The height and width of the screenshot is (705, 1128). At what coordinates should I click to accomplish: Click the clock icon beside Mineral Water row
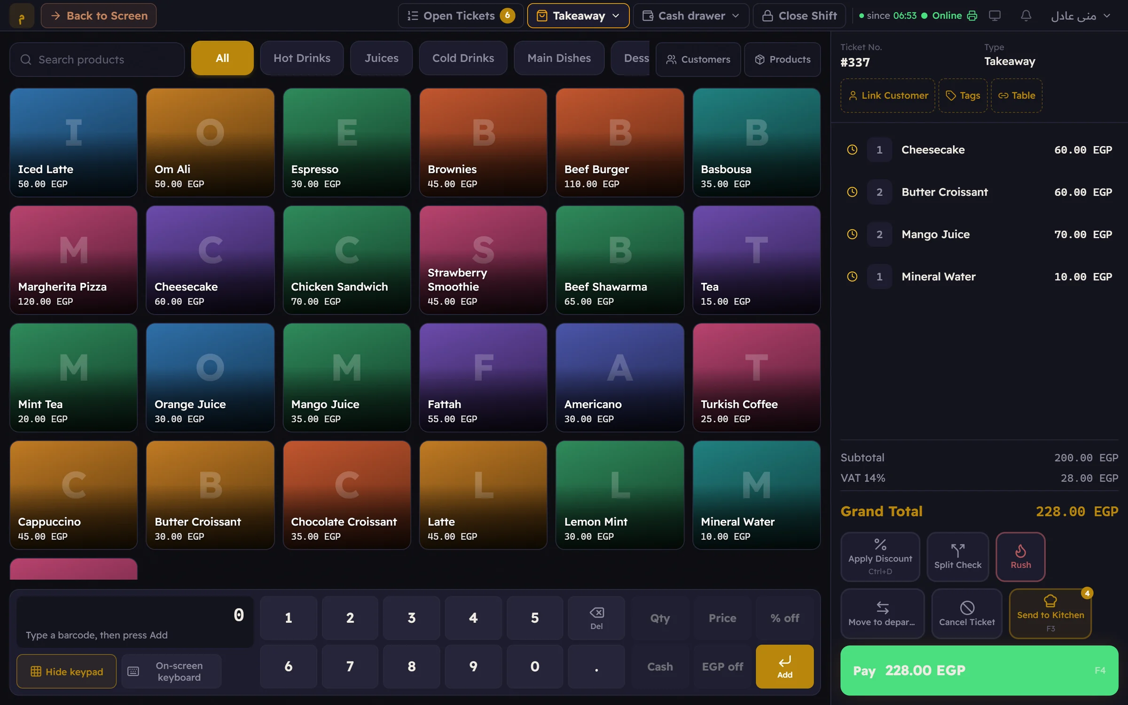point(852,277)
